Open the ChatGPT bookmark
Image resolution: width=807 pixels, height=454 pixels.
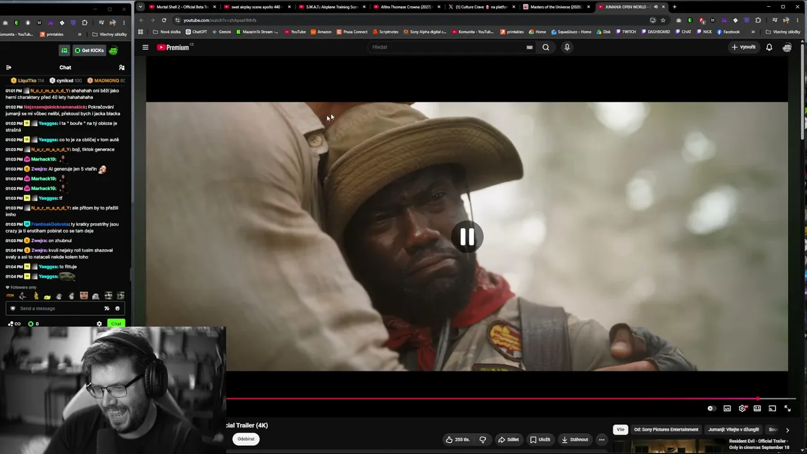point(196,32)
